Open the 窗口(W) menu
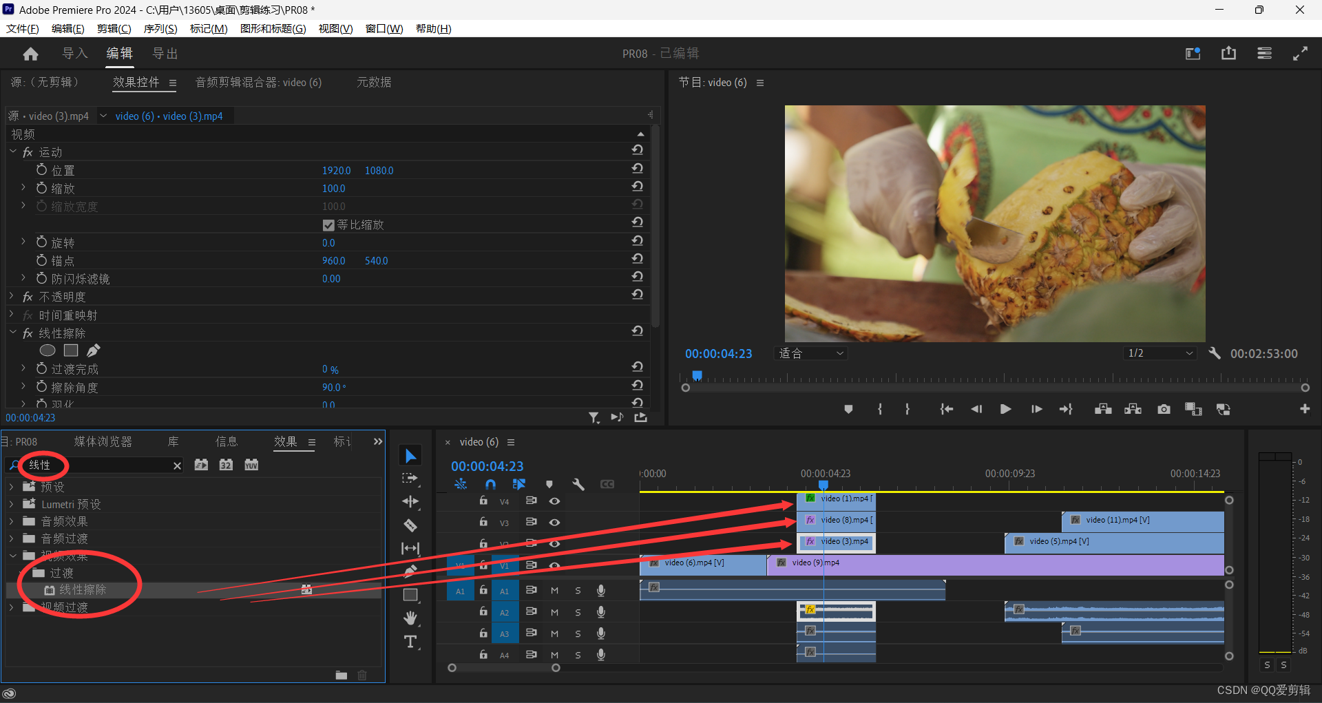The height and width of the screenshot is (703, 1322). coord(384,29)
